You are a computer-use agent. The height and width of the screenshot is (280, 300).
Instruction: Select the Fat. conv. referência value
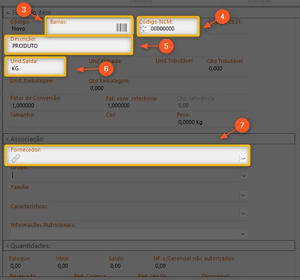[119, 105]
